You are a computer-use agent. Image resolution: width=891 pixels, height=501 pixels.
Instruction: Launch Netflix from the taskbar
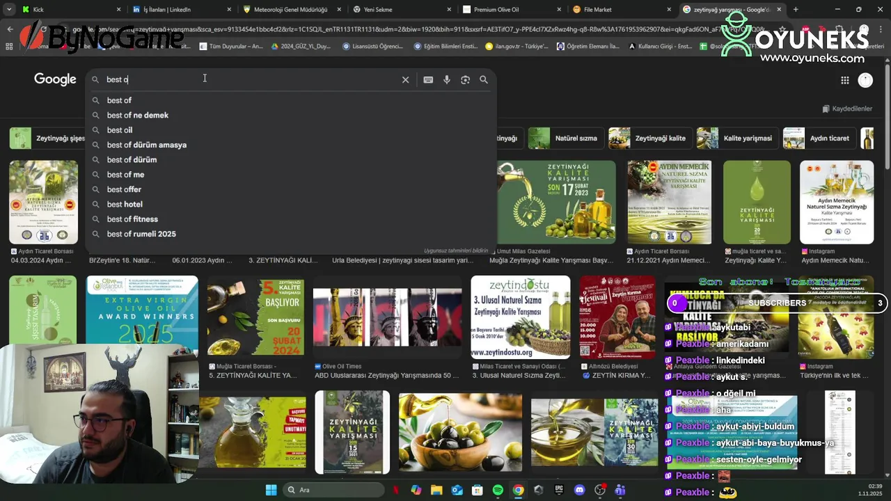pos(396,490)
